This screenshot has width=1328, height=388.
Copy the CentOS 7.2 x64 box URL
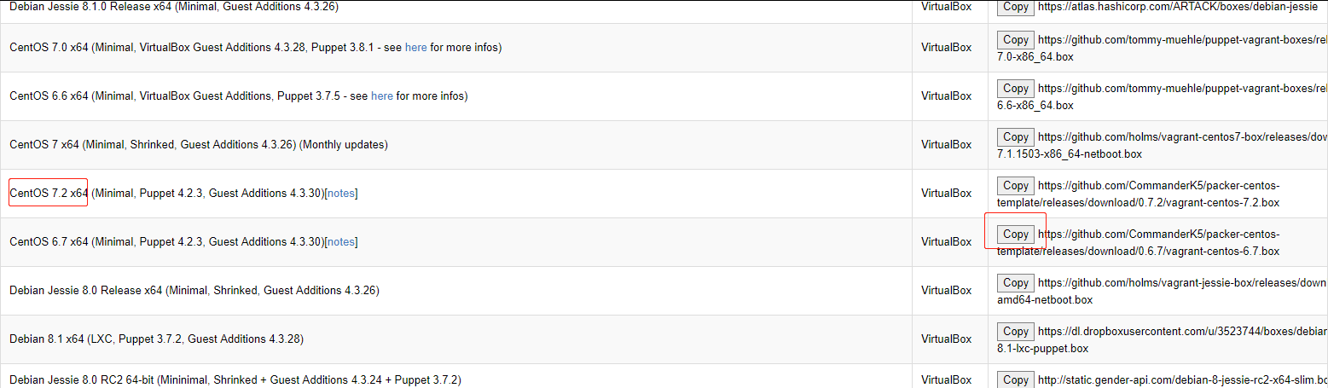click(x=1015, y=186)
